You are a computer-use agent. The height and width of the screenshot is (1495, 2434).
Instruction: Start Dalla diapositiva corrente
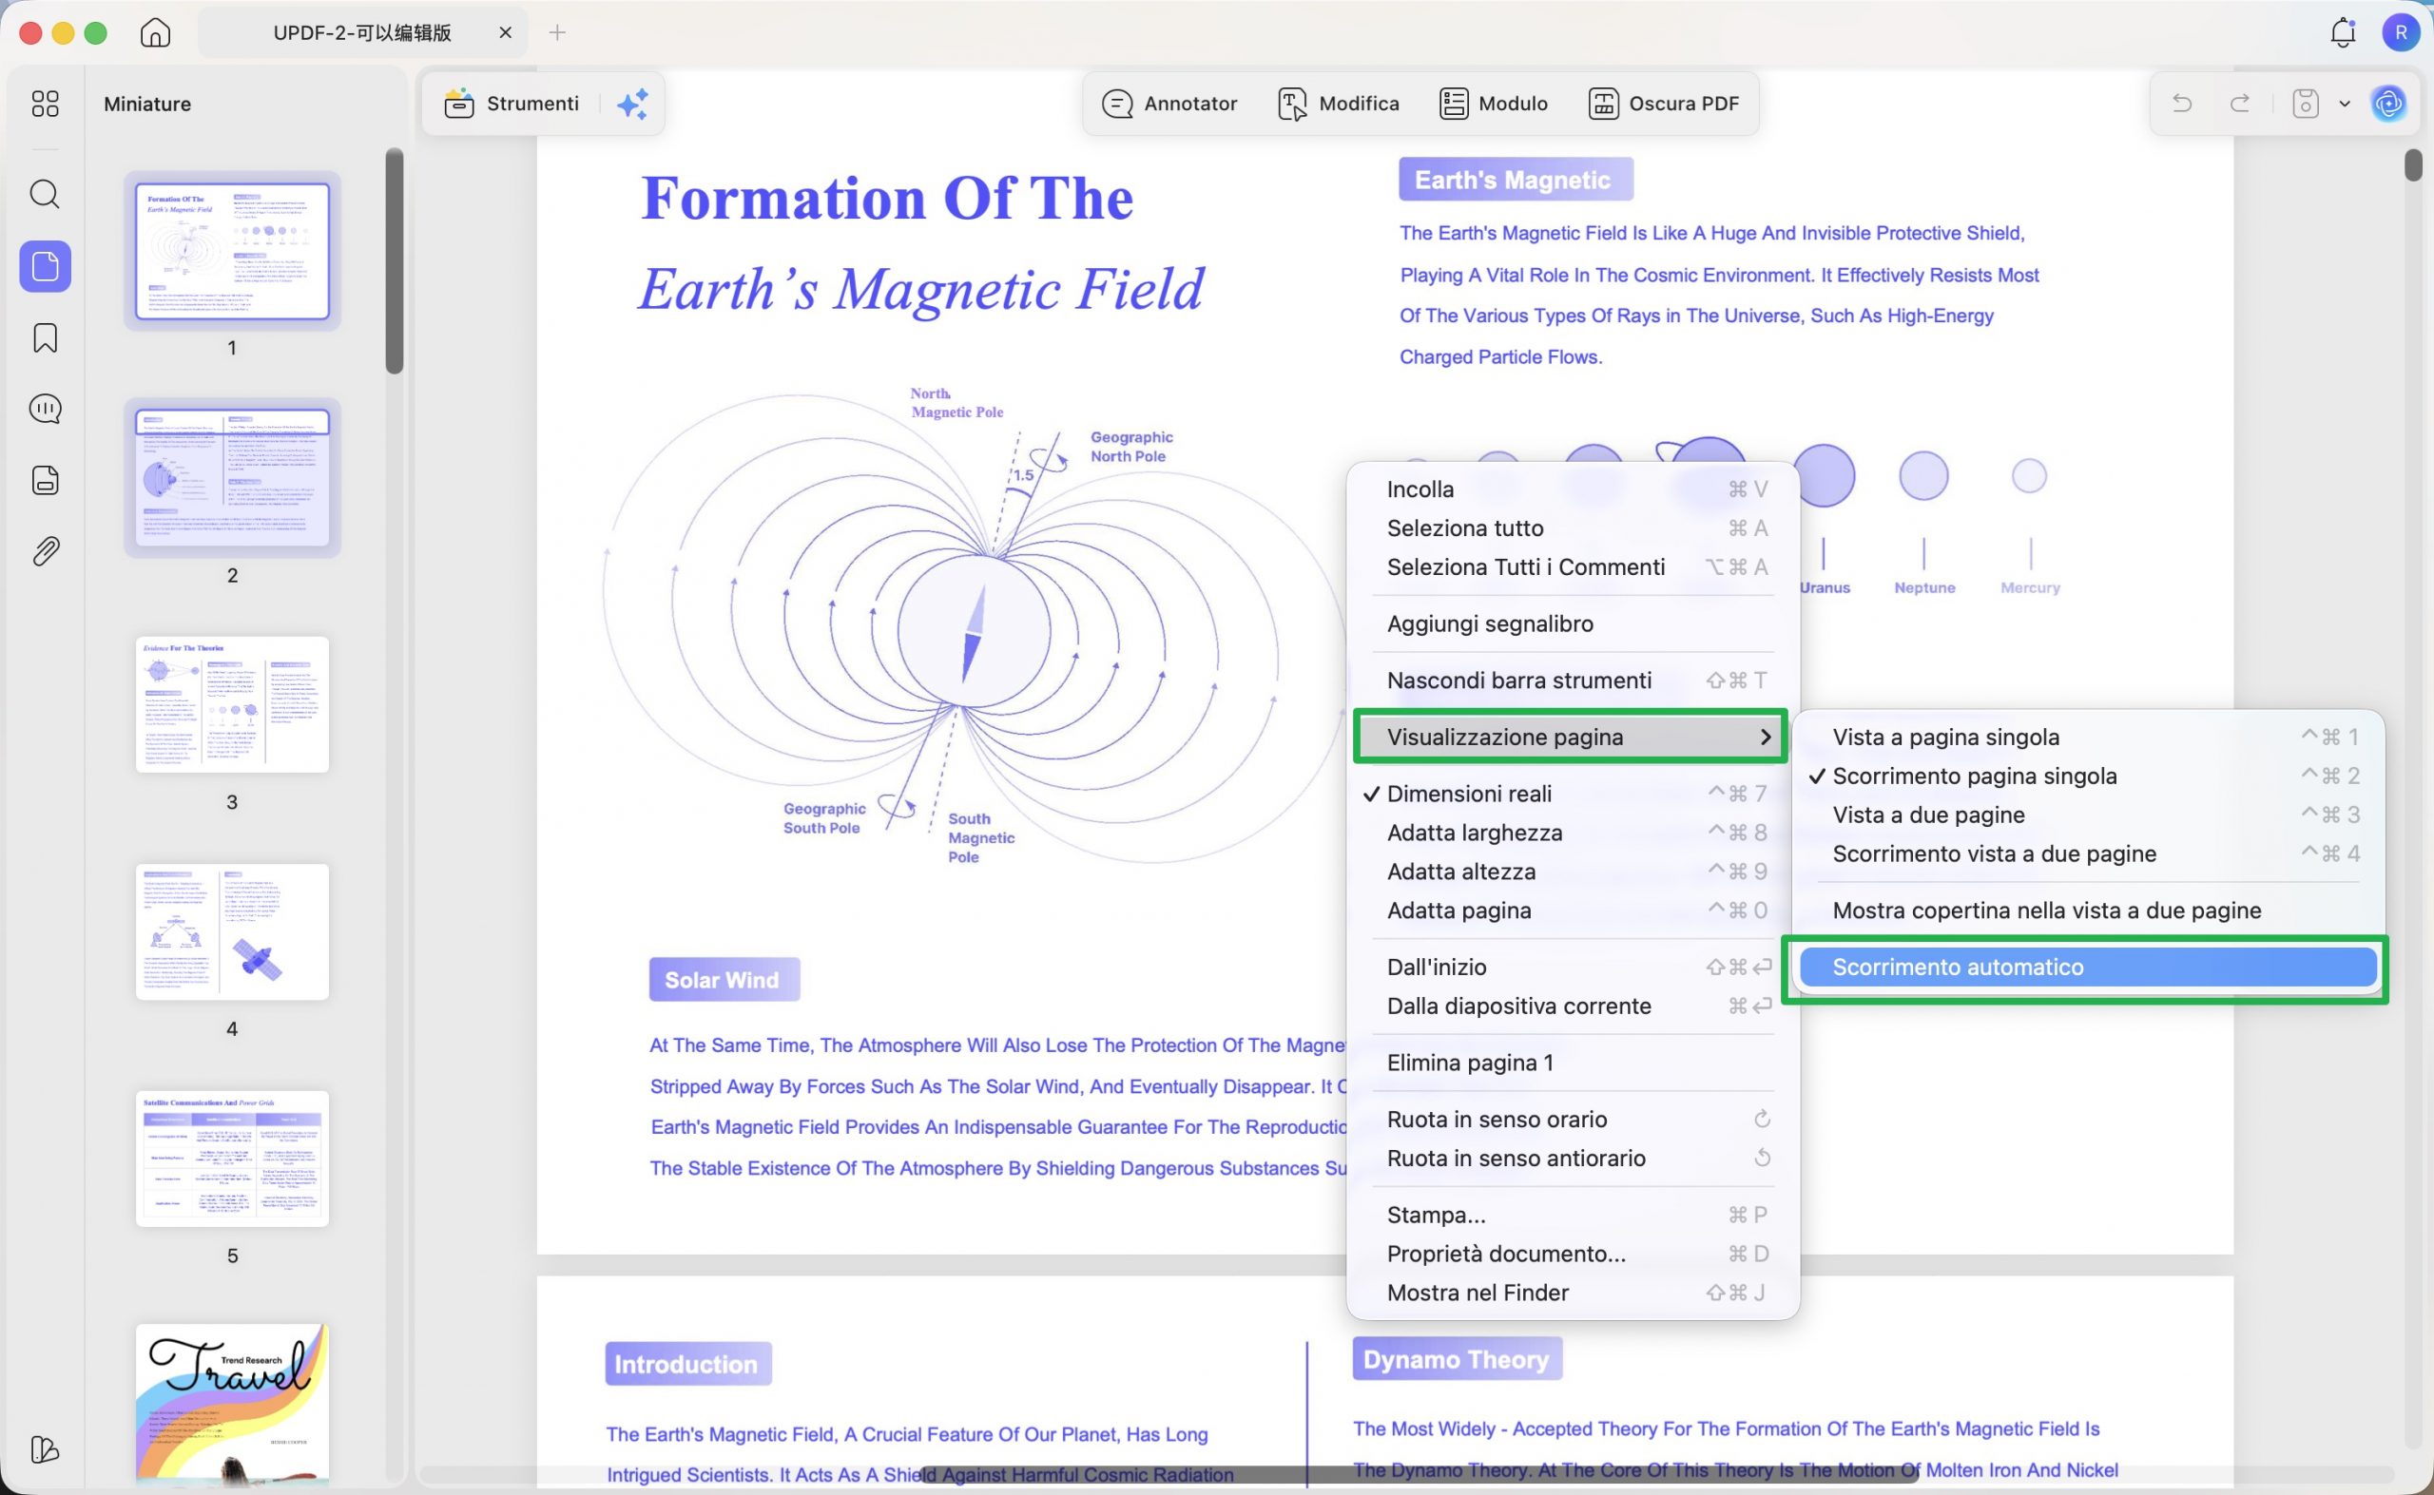(1573, 1006)
